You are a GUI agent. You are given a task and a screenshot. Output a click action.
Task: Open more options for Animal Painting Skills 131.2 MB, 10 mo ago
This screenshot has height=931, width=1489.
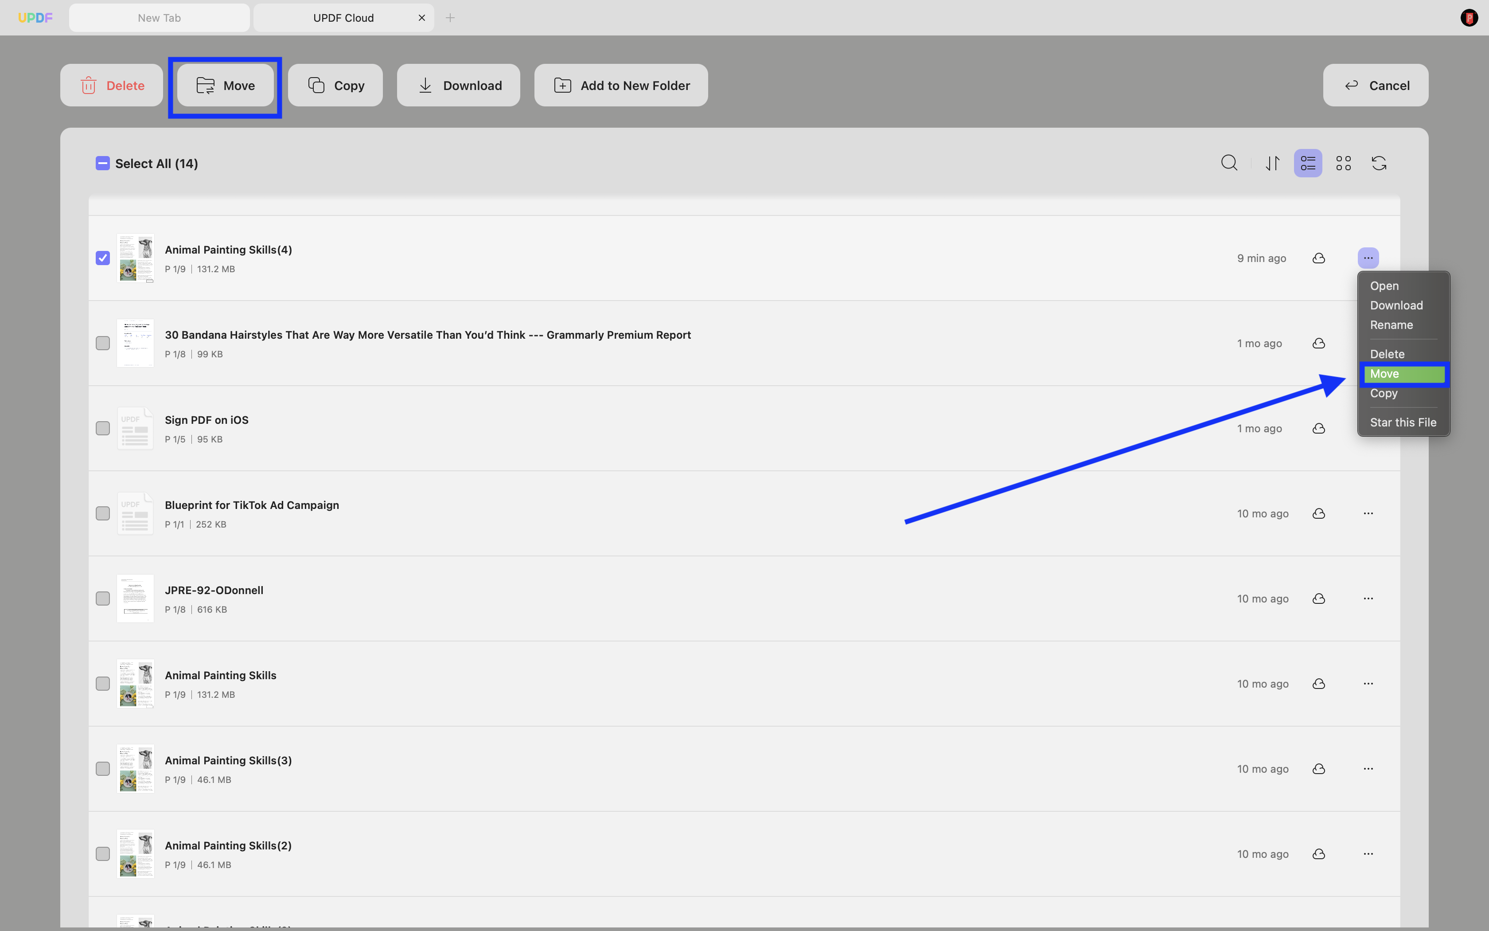pos(1368,684)
